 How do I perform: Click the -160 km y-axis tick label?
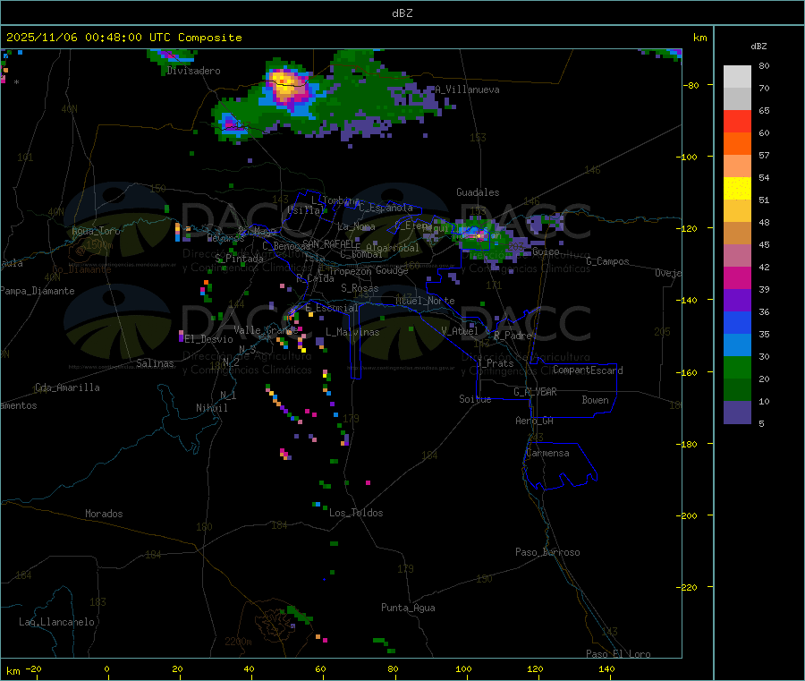coord(689,372)
